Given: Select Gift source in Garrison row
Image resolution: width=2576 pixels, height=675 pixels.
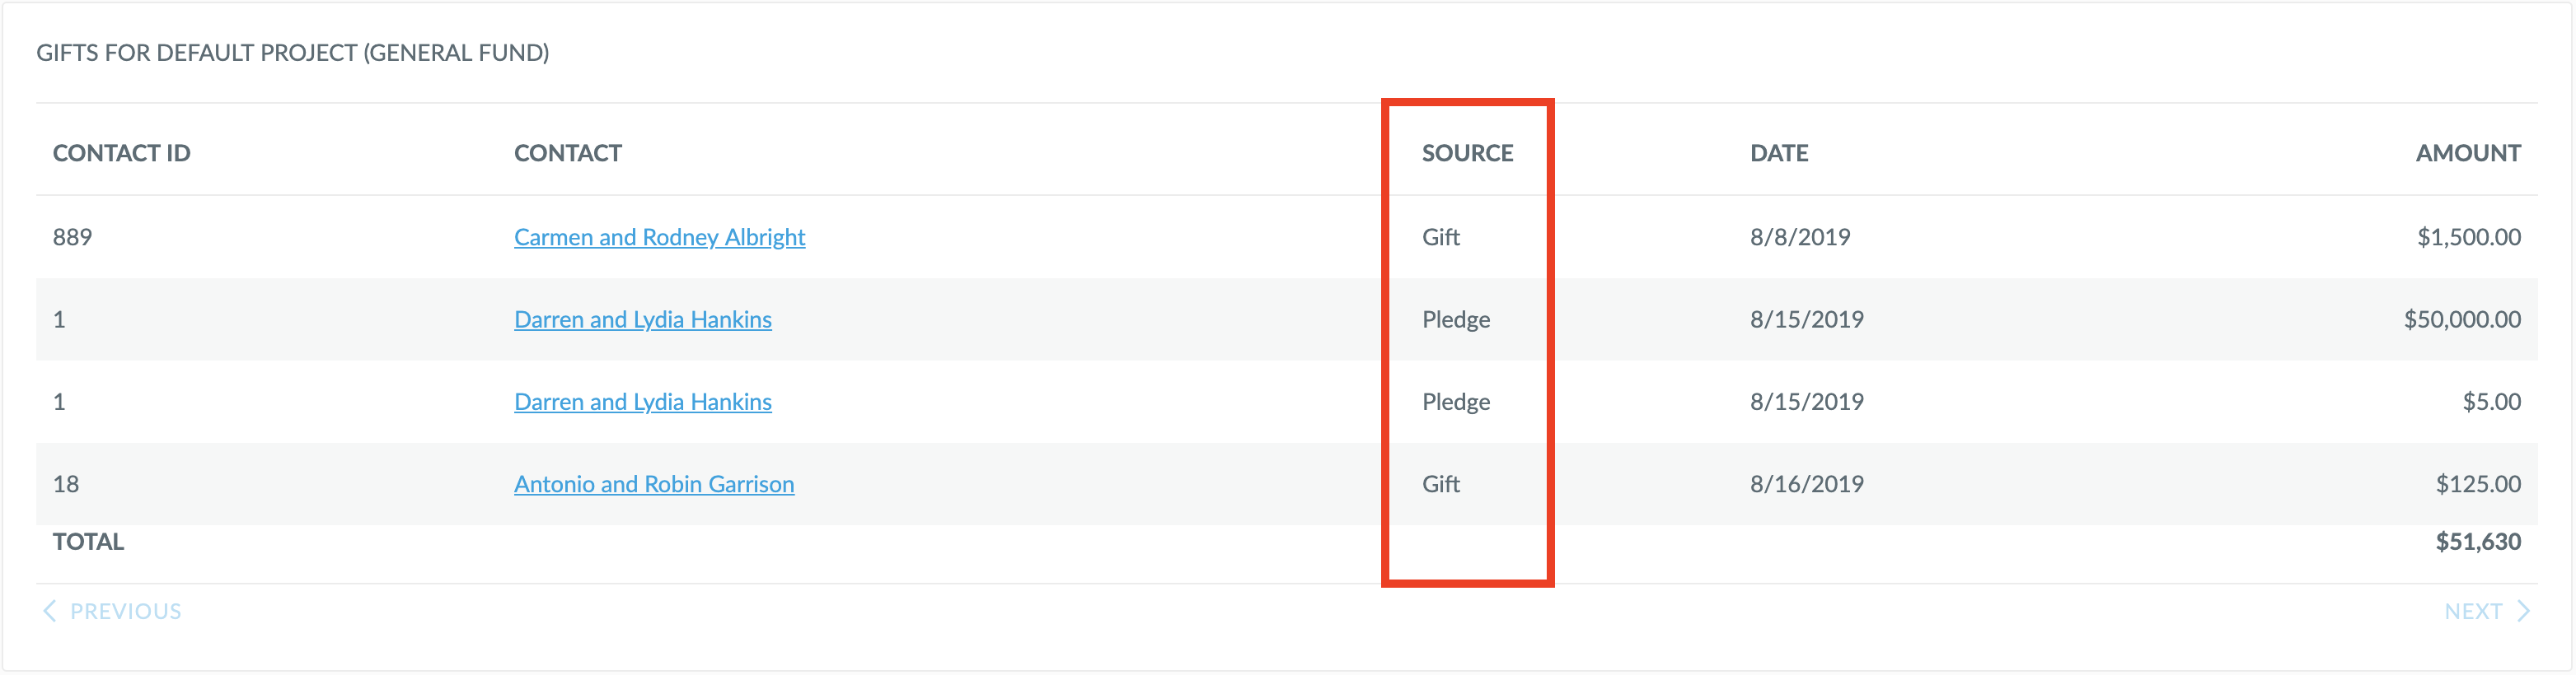Looking at the screenshot, I should click(1441, 484).
